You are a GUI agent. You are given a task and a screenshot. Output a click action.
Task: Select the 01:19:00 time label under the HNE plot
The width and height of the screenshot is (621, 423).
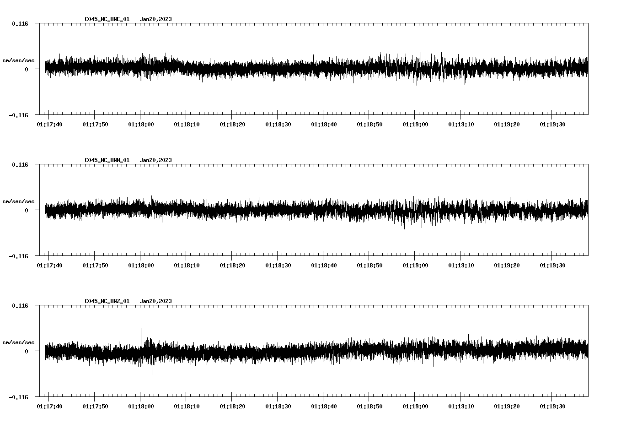[415, 125]
